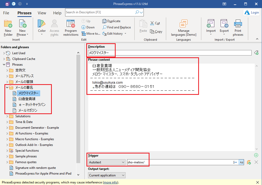The height and width of the screenshot is (185, 262).
Task: Click the Login button
Action: click(252, 13)
